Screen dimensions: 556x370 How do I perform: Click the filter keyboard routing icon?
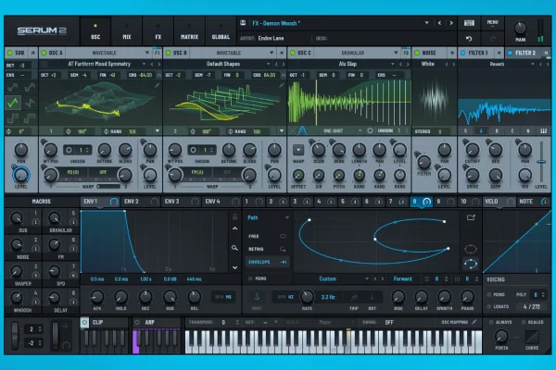tap(543, 131)
